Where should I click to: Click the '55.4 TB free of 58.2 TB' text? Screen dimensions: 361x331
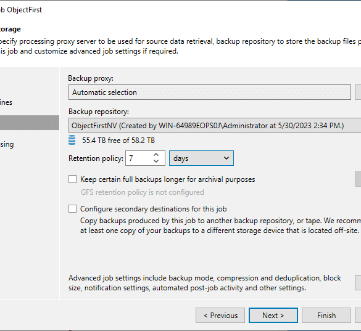tap(118, 141)
